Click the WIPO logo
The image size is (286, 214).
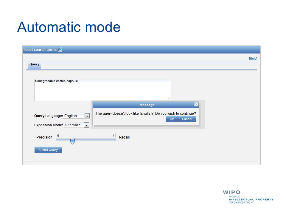248,197
